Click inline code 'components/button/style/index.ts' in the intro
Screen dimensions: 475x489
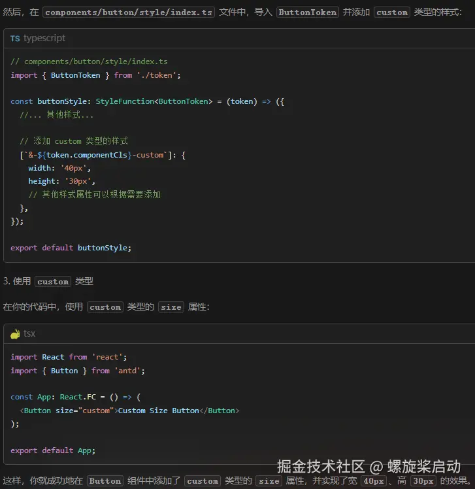(129, 12)
